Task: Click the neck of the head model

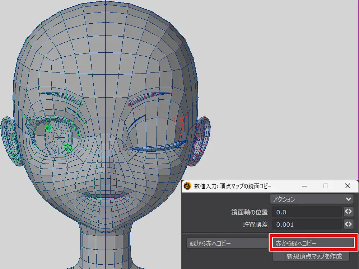Action: point(104,247)
